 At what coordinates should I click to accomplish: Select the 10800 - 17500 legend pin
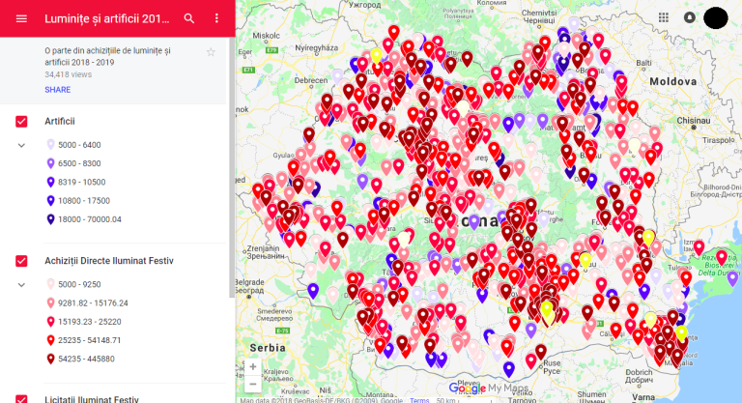click(50, 201)
